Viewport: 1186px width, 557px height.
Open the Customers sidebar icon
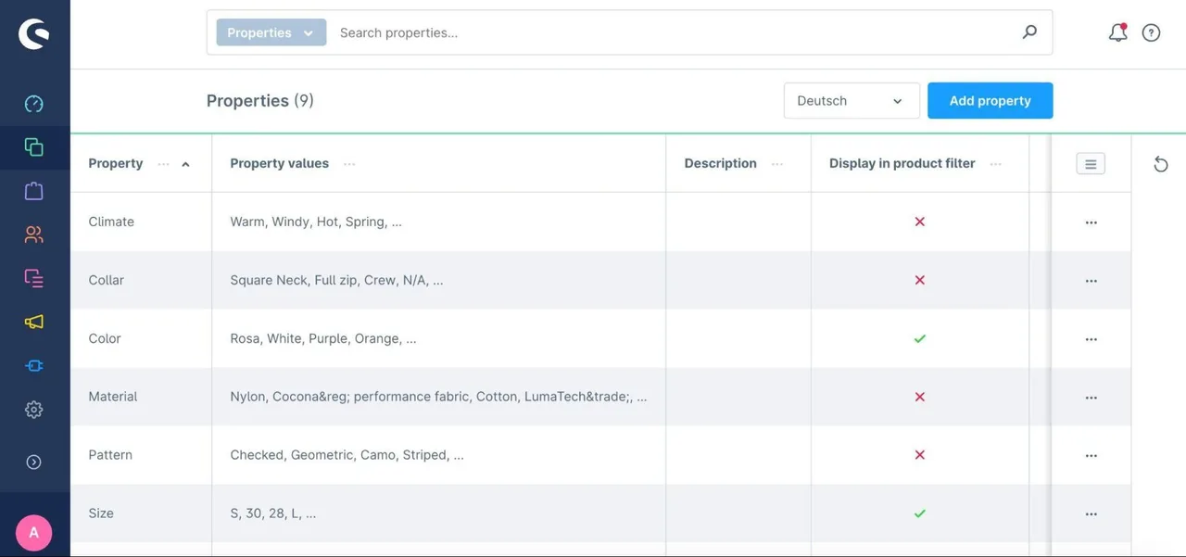[34, 234]
